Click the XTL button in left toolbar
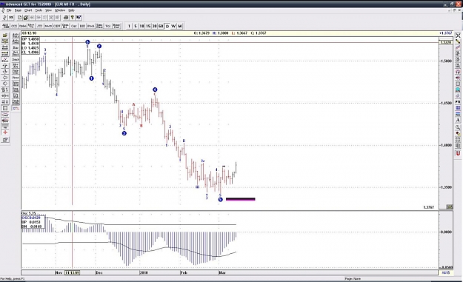 [x=16, y=108]
